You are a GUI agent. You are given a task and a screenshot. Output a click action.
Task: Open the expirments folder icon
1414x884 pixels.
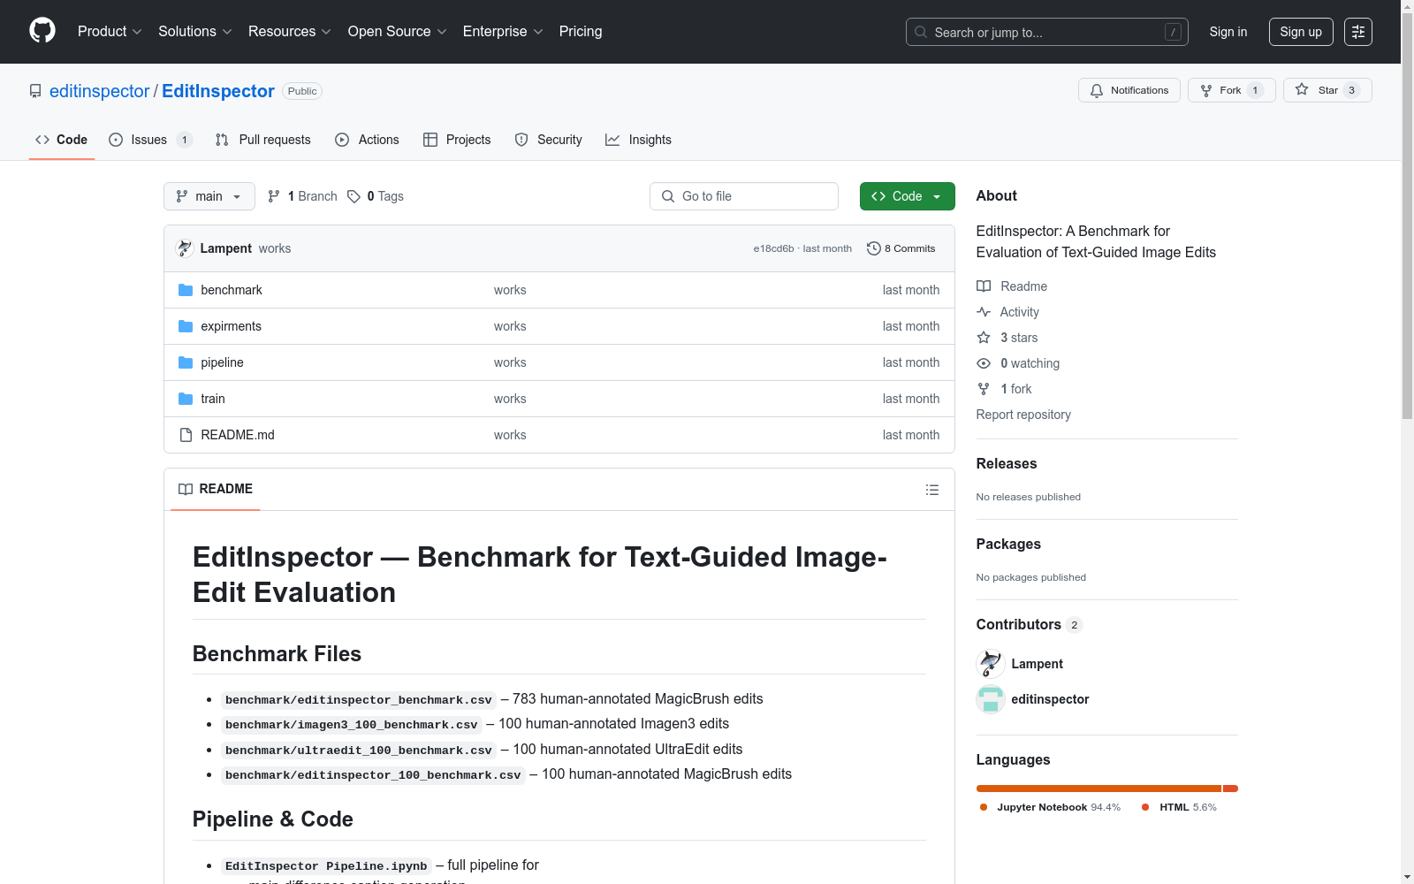(x=186, y=326)
